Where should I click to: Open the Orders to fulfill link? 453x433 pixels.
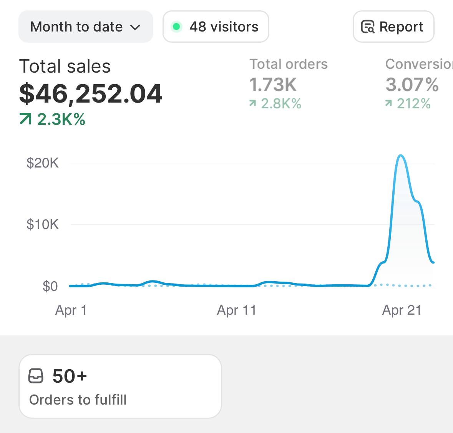pyautogui.click(x=78, y=400)
